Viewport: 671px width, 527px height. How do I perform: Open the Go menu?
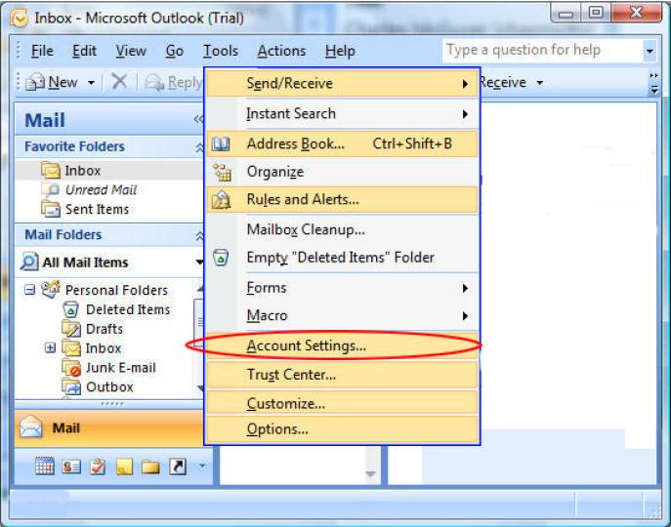175,51
